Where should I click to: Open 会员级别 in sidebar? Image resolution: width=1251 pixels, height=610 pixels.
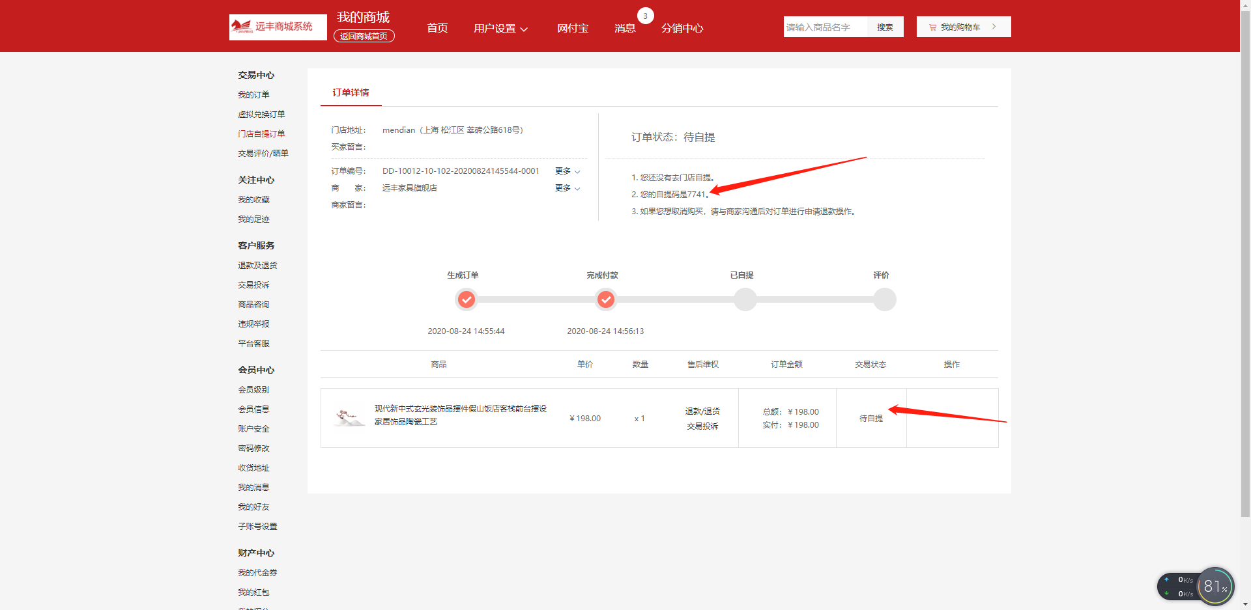(x=253, y=390)
